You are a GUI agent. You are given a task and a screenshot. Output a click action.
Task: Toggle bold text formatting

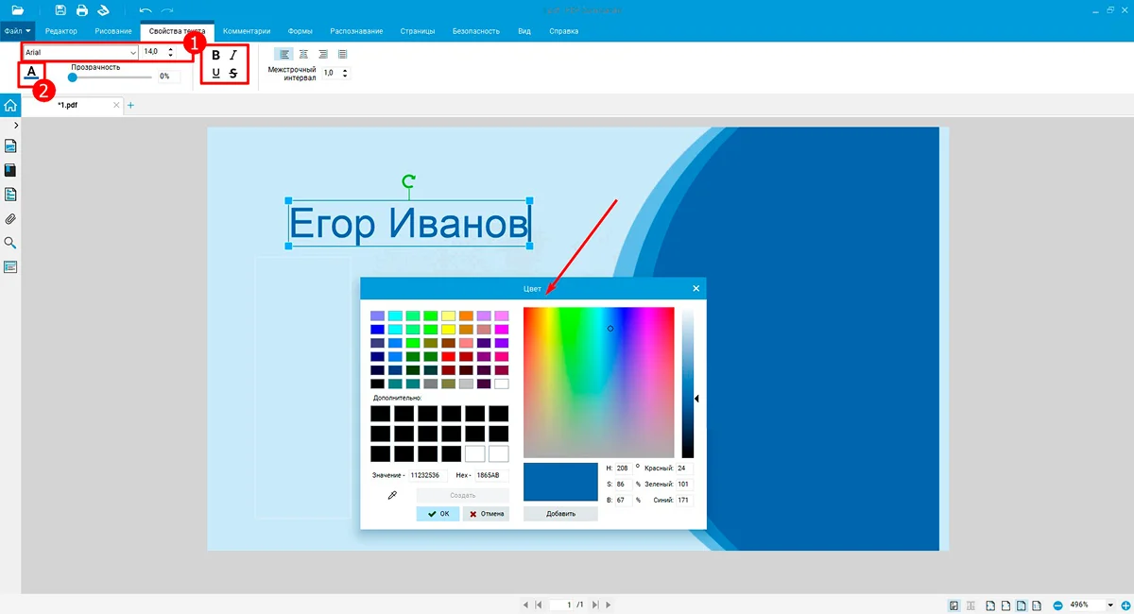click(x=216, y=56)
